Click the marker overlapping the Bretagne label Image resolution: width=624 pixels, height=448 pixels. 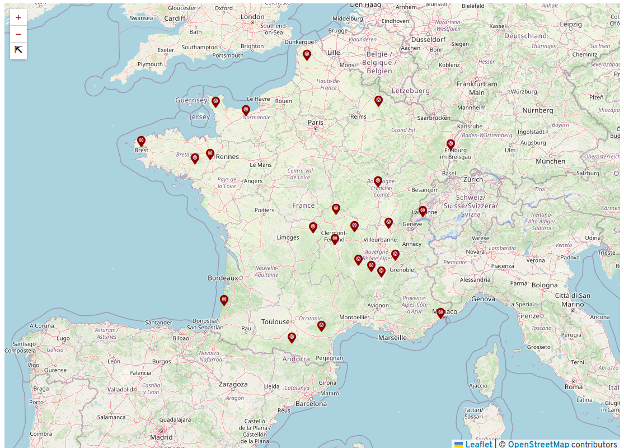coord(195,158)
